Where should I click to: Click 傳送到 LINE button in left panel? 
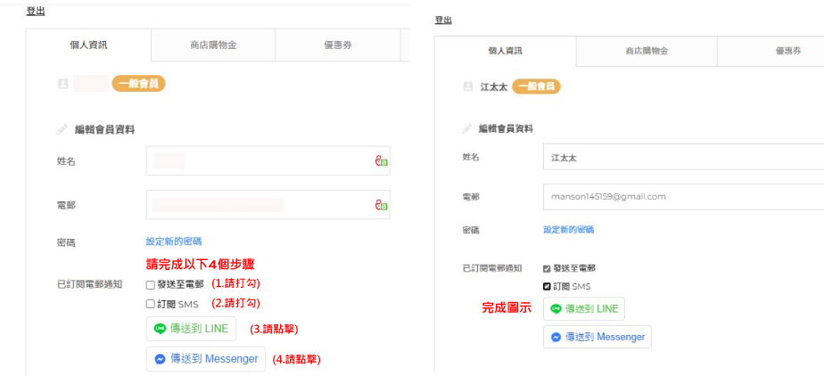191,329
